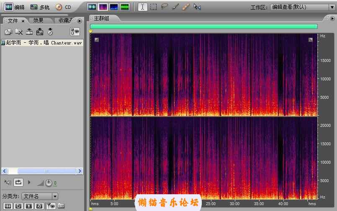Click the edit file waveform icon
The height and width of the screenshot is (211, 337).
point(29,32)
